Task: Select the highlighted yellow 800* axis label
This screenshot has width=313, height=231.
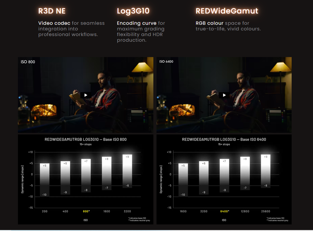Action: (86, 211)
